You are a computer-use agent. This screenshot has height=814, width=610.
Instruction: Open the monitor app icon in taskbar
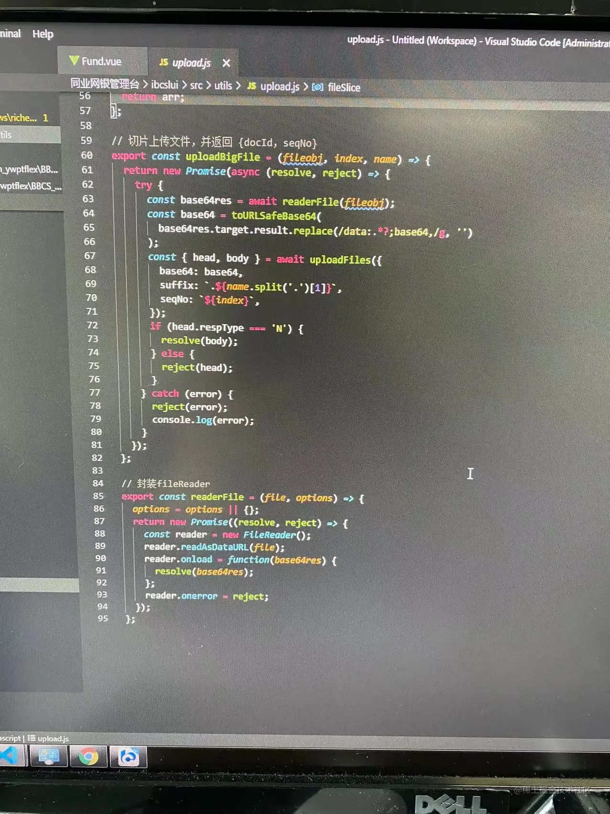click(x=49, y=756)
